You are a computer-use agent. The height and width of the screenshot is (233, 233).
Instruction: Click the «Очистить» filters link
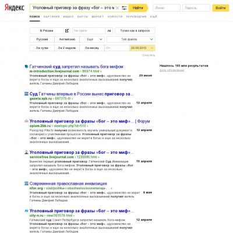pyautogui.click(x=149, y=55)
